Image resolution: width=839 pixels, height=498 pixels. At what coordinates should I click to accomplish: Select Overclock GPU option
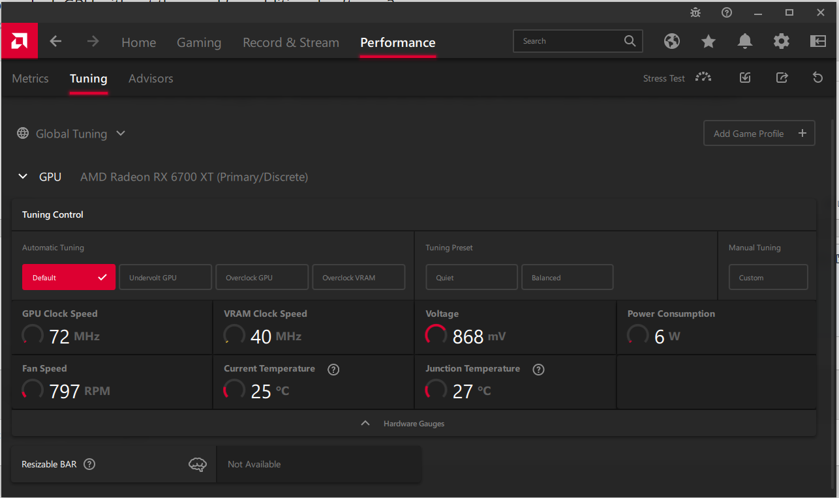click(x=262, y=277)
